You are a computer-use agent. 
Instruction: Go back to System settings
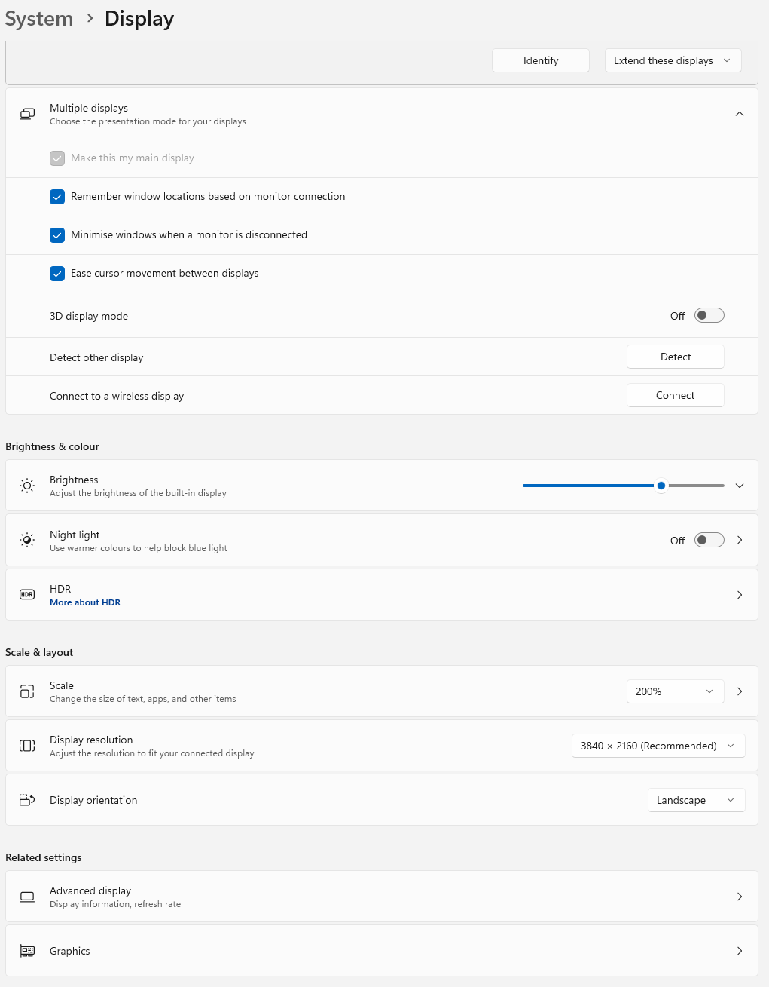click(x=39, y=19)
